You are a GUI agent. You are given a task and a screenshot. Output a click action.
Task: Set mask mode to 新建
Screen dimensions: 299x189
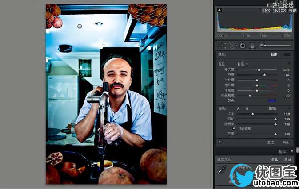click(x=274, y=54)
